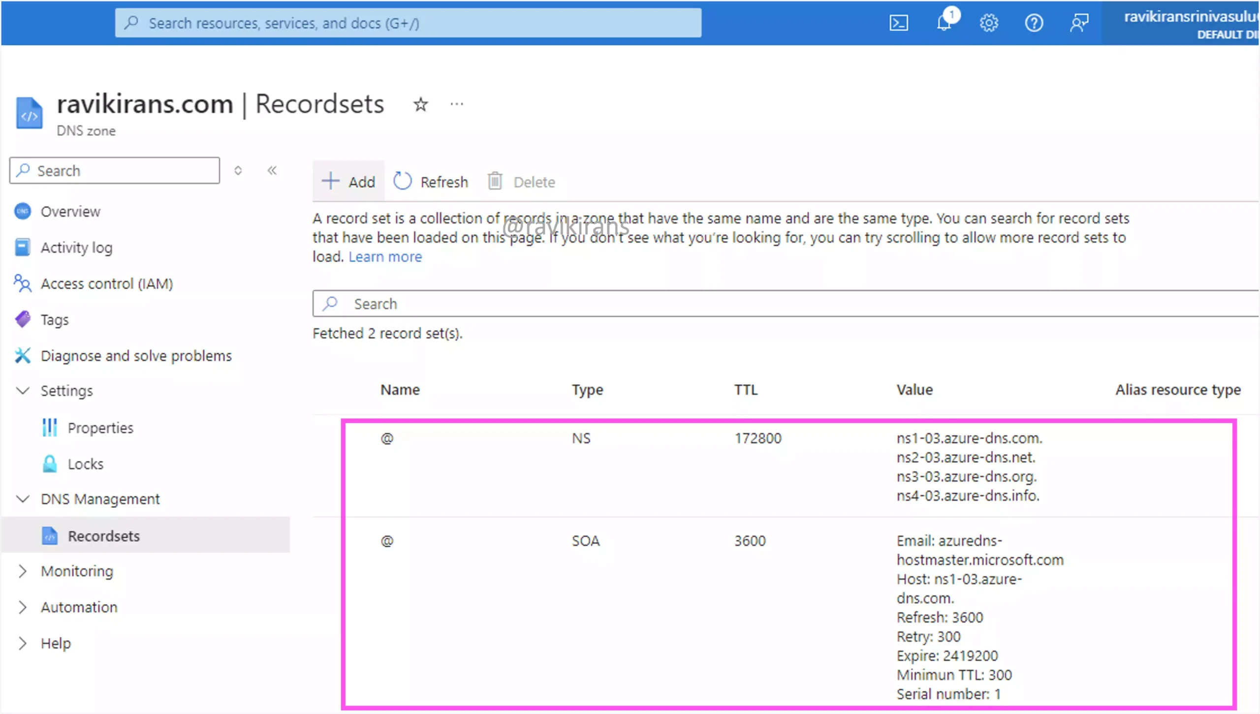Click the sidebar menu Search field
The width and height of the screenshot is (1260, 714).
pos(114,171)
